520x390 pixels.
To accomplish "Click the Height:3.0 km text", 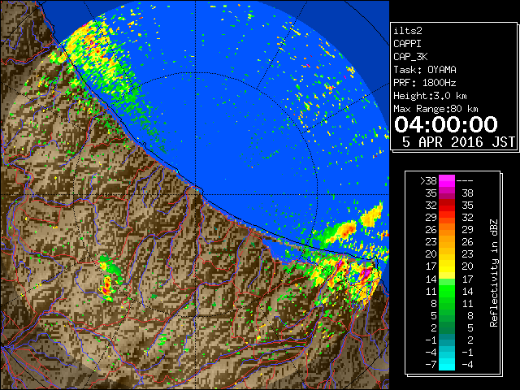I will [430, 96].
